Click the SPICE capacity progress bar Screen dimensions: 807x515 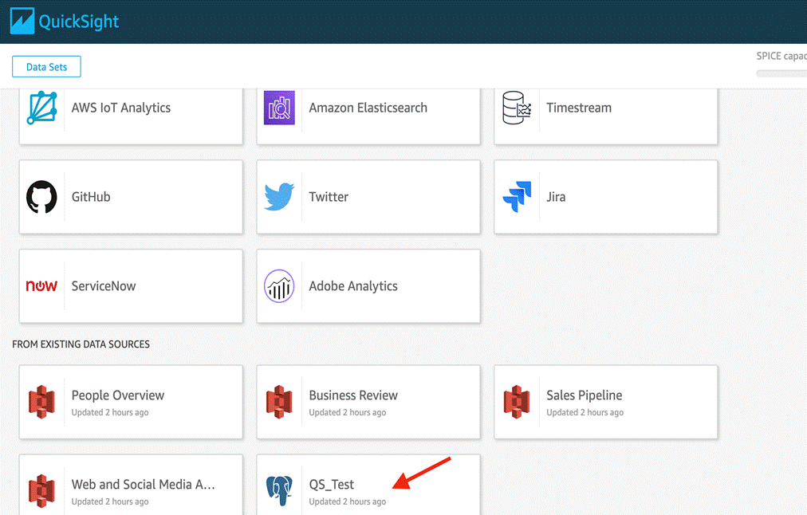point(781,73)
